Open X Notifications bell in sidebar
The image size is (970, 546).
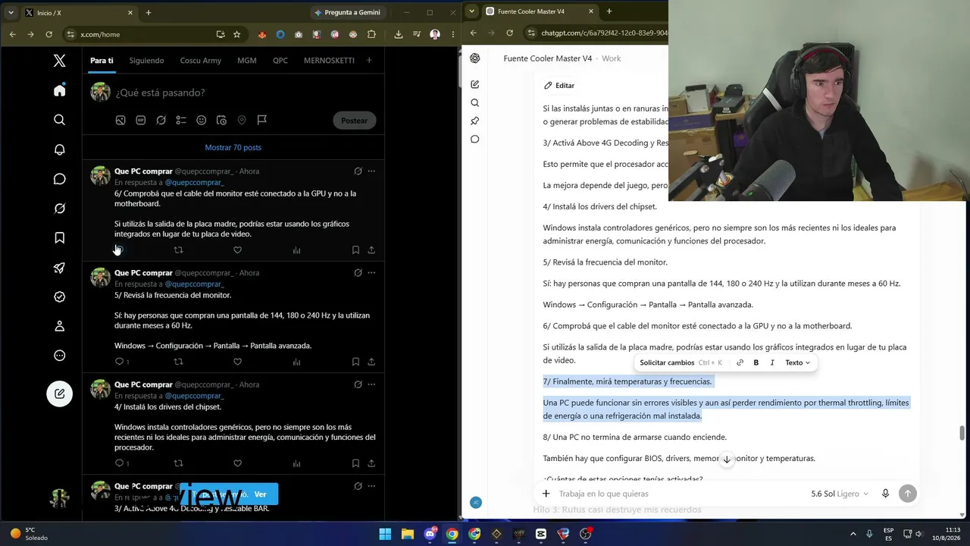pos(60,149)
